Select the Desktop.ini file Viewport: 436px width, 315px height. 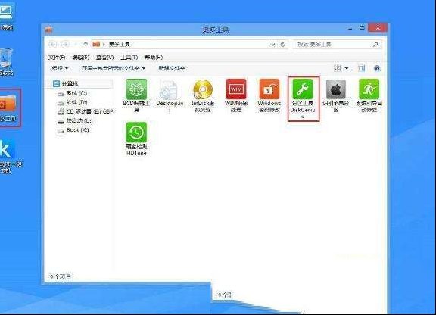click(170, 95)
